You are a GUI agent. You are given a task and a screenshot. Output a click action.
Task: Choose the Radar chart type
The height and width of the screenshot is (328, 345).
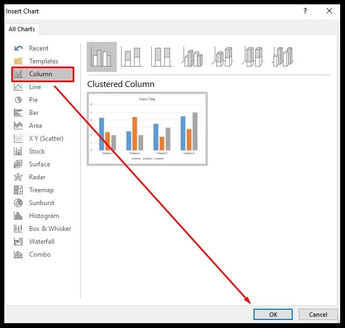coord(37,177)
